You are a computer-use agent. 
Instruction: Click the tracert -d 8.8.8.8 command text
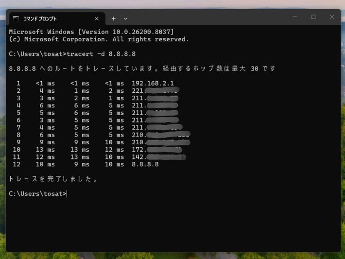click(x=102, y=53)
